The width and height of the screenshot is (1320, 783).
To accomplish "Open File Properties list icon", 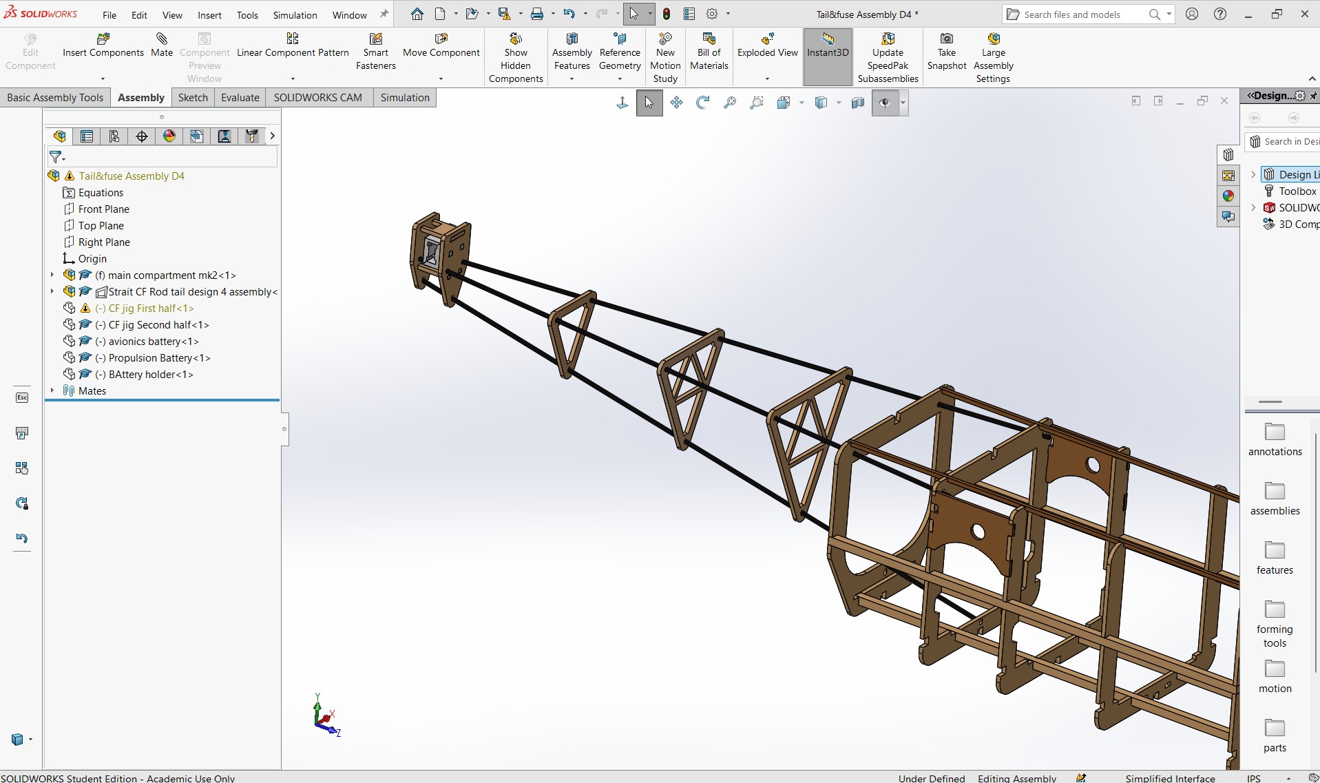I will coord(689,14).
